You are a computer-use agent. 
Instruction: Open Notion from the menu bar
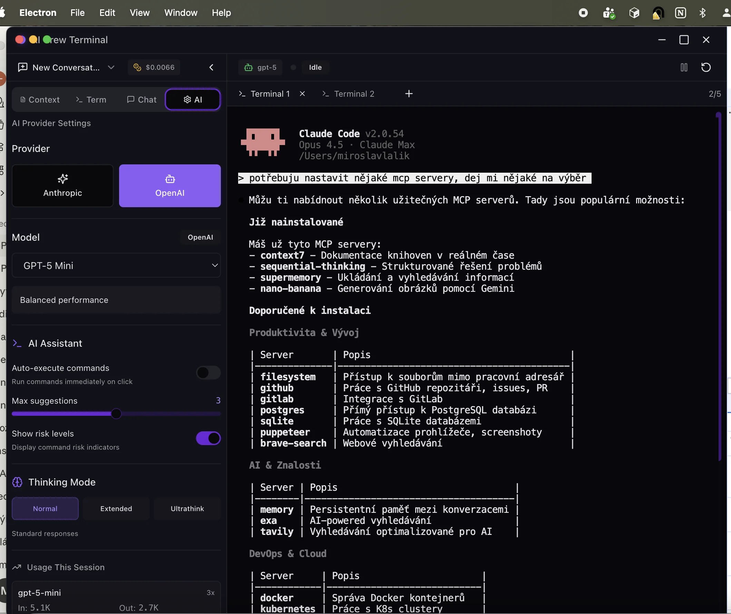click(x=681, y=13)
